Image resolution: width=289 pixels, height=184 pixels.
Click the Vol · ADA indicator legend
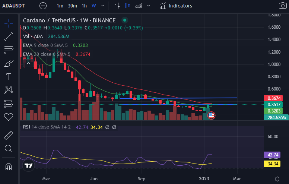point(33,37)
